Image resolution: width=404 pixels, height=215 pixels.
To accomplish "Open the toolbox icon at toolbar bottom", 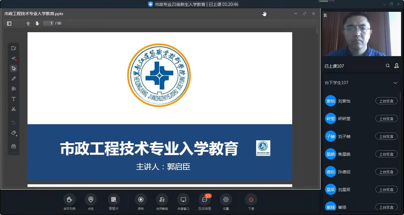I will click(x=14, y=146).
